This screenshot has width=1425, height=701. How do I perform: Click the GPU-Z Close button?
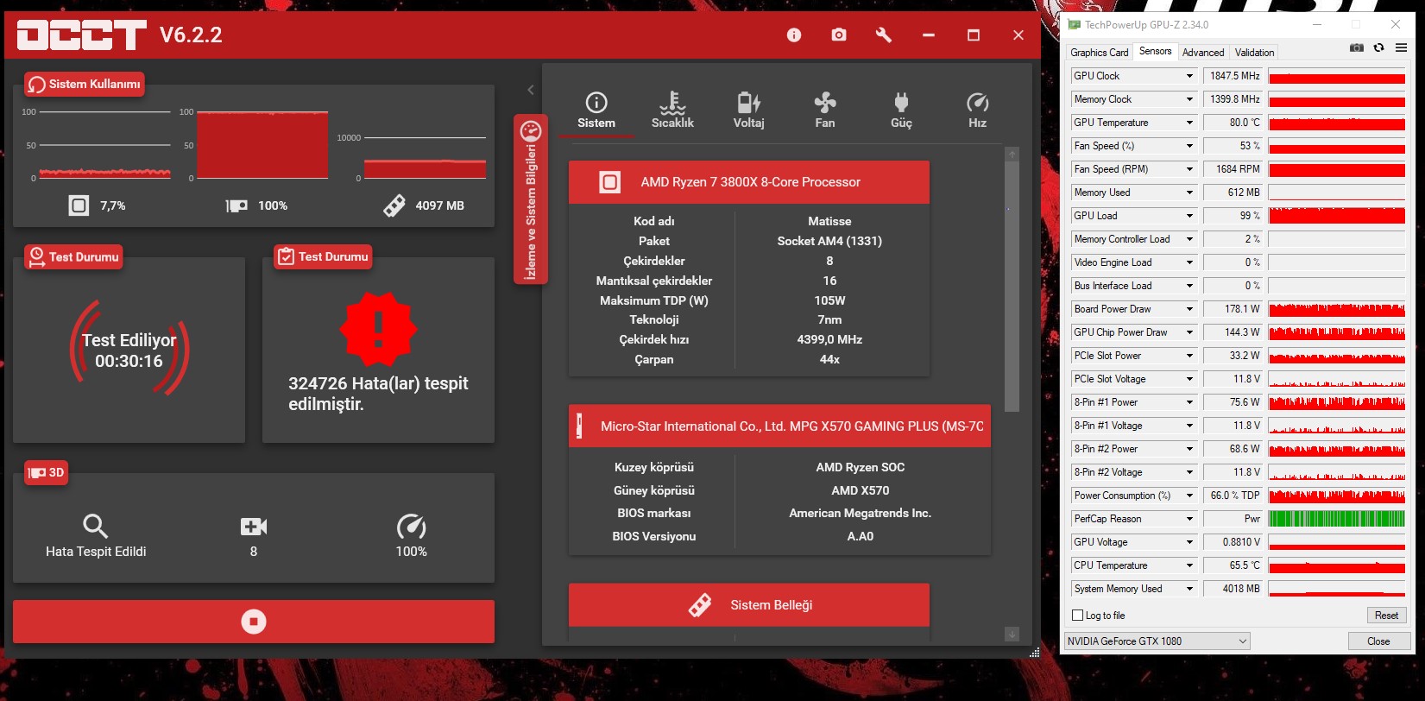tap(1378, 641)
